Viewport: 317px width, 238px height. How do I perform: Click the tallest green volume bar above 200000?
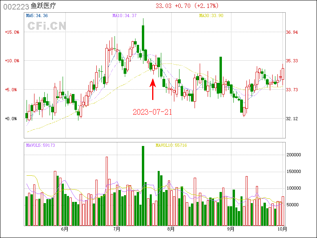(x=143, y=186)
